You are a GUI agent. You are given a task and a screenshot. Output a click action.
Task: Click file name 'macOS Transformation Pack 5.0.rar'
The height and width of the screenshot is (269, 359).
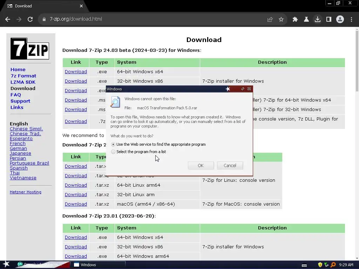click(x=167, y=108)
